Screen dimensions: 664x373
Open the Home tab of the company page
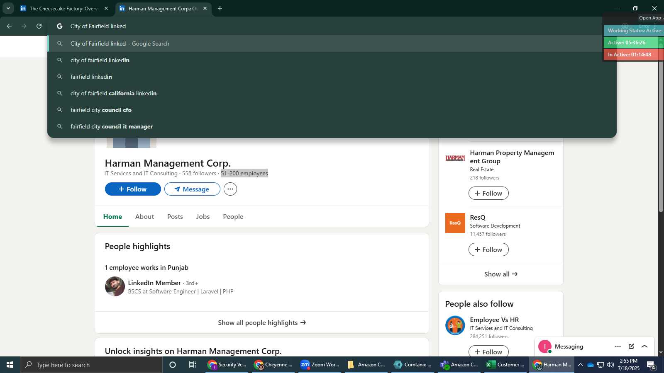pos(112,216)
